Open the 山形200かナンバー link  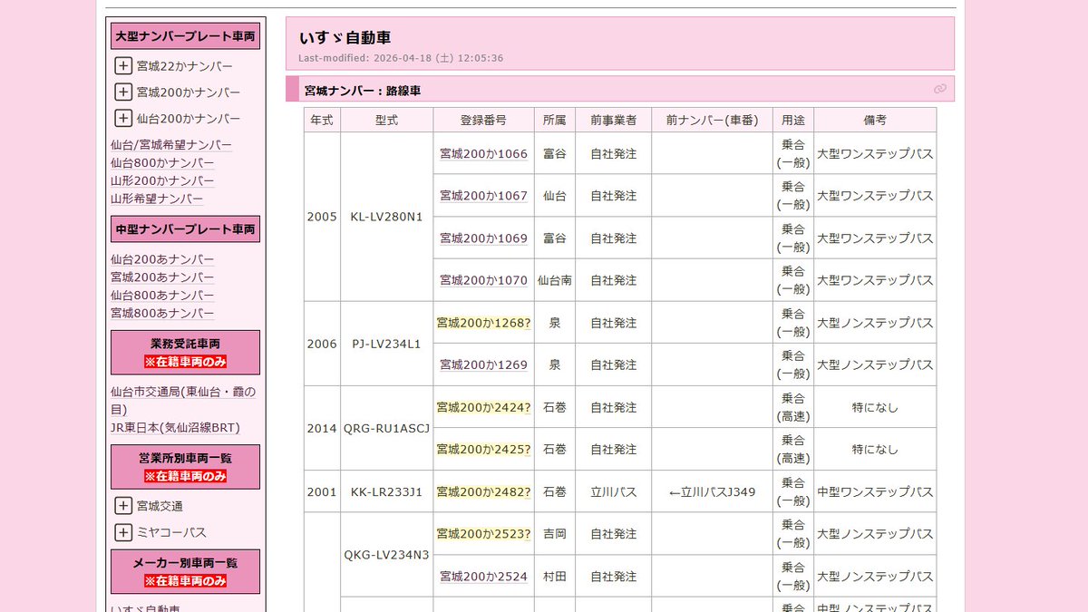click(162, 180)
